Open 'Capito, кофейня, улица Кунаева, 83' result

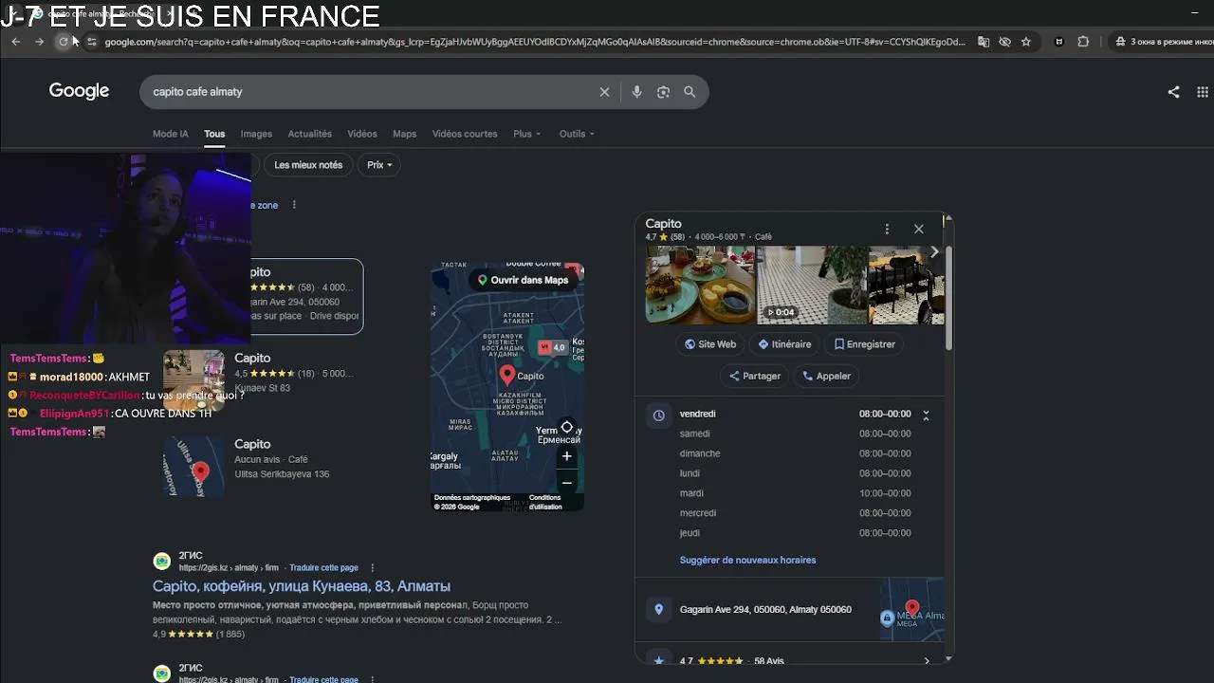click(x=302, y=586)
